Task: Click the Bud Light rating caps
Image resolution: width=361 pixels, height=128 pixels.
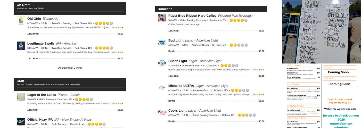Action: (239, 45)
